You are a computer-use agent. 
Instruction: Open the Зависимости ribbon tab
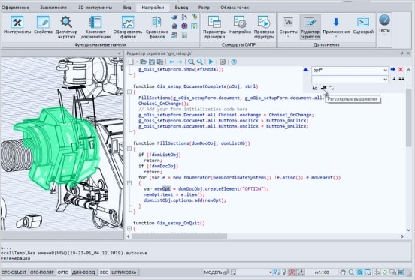(53, 8)
